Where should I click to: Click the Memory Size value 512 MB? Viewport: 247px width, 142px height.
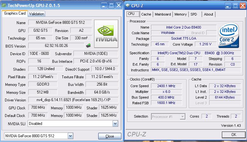43,92
